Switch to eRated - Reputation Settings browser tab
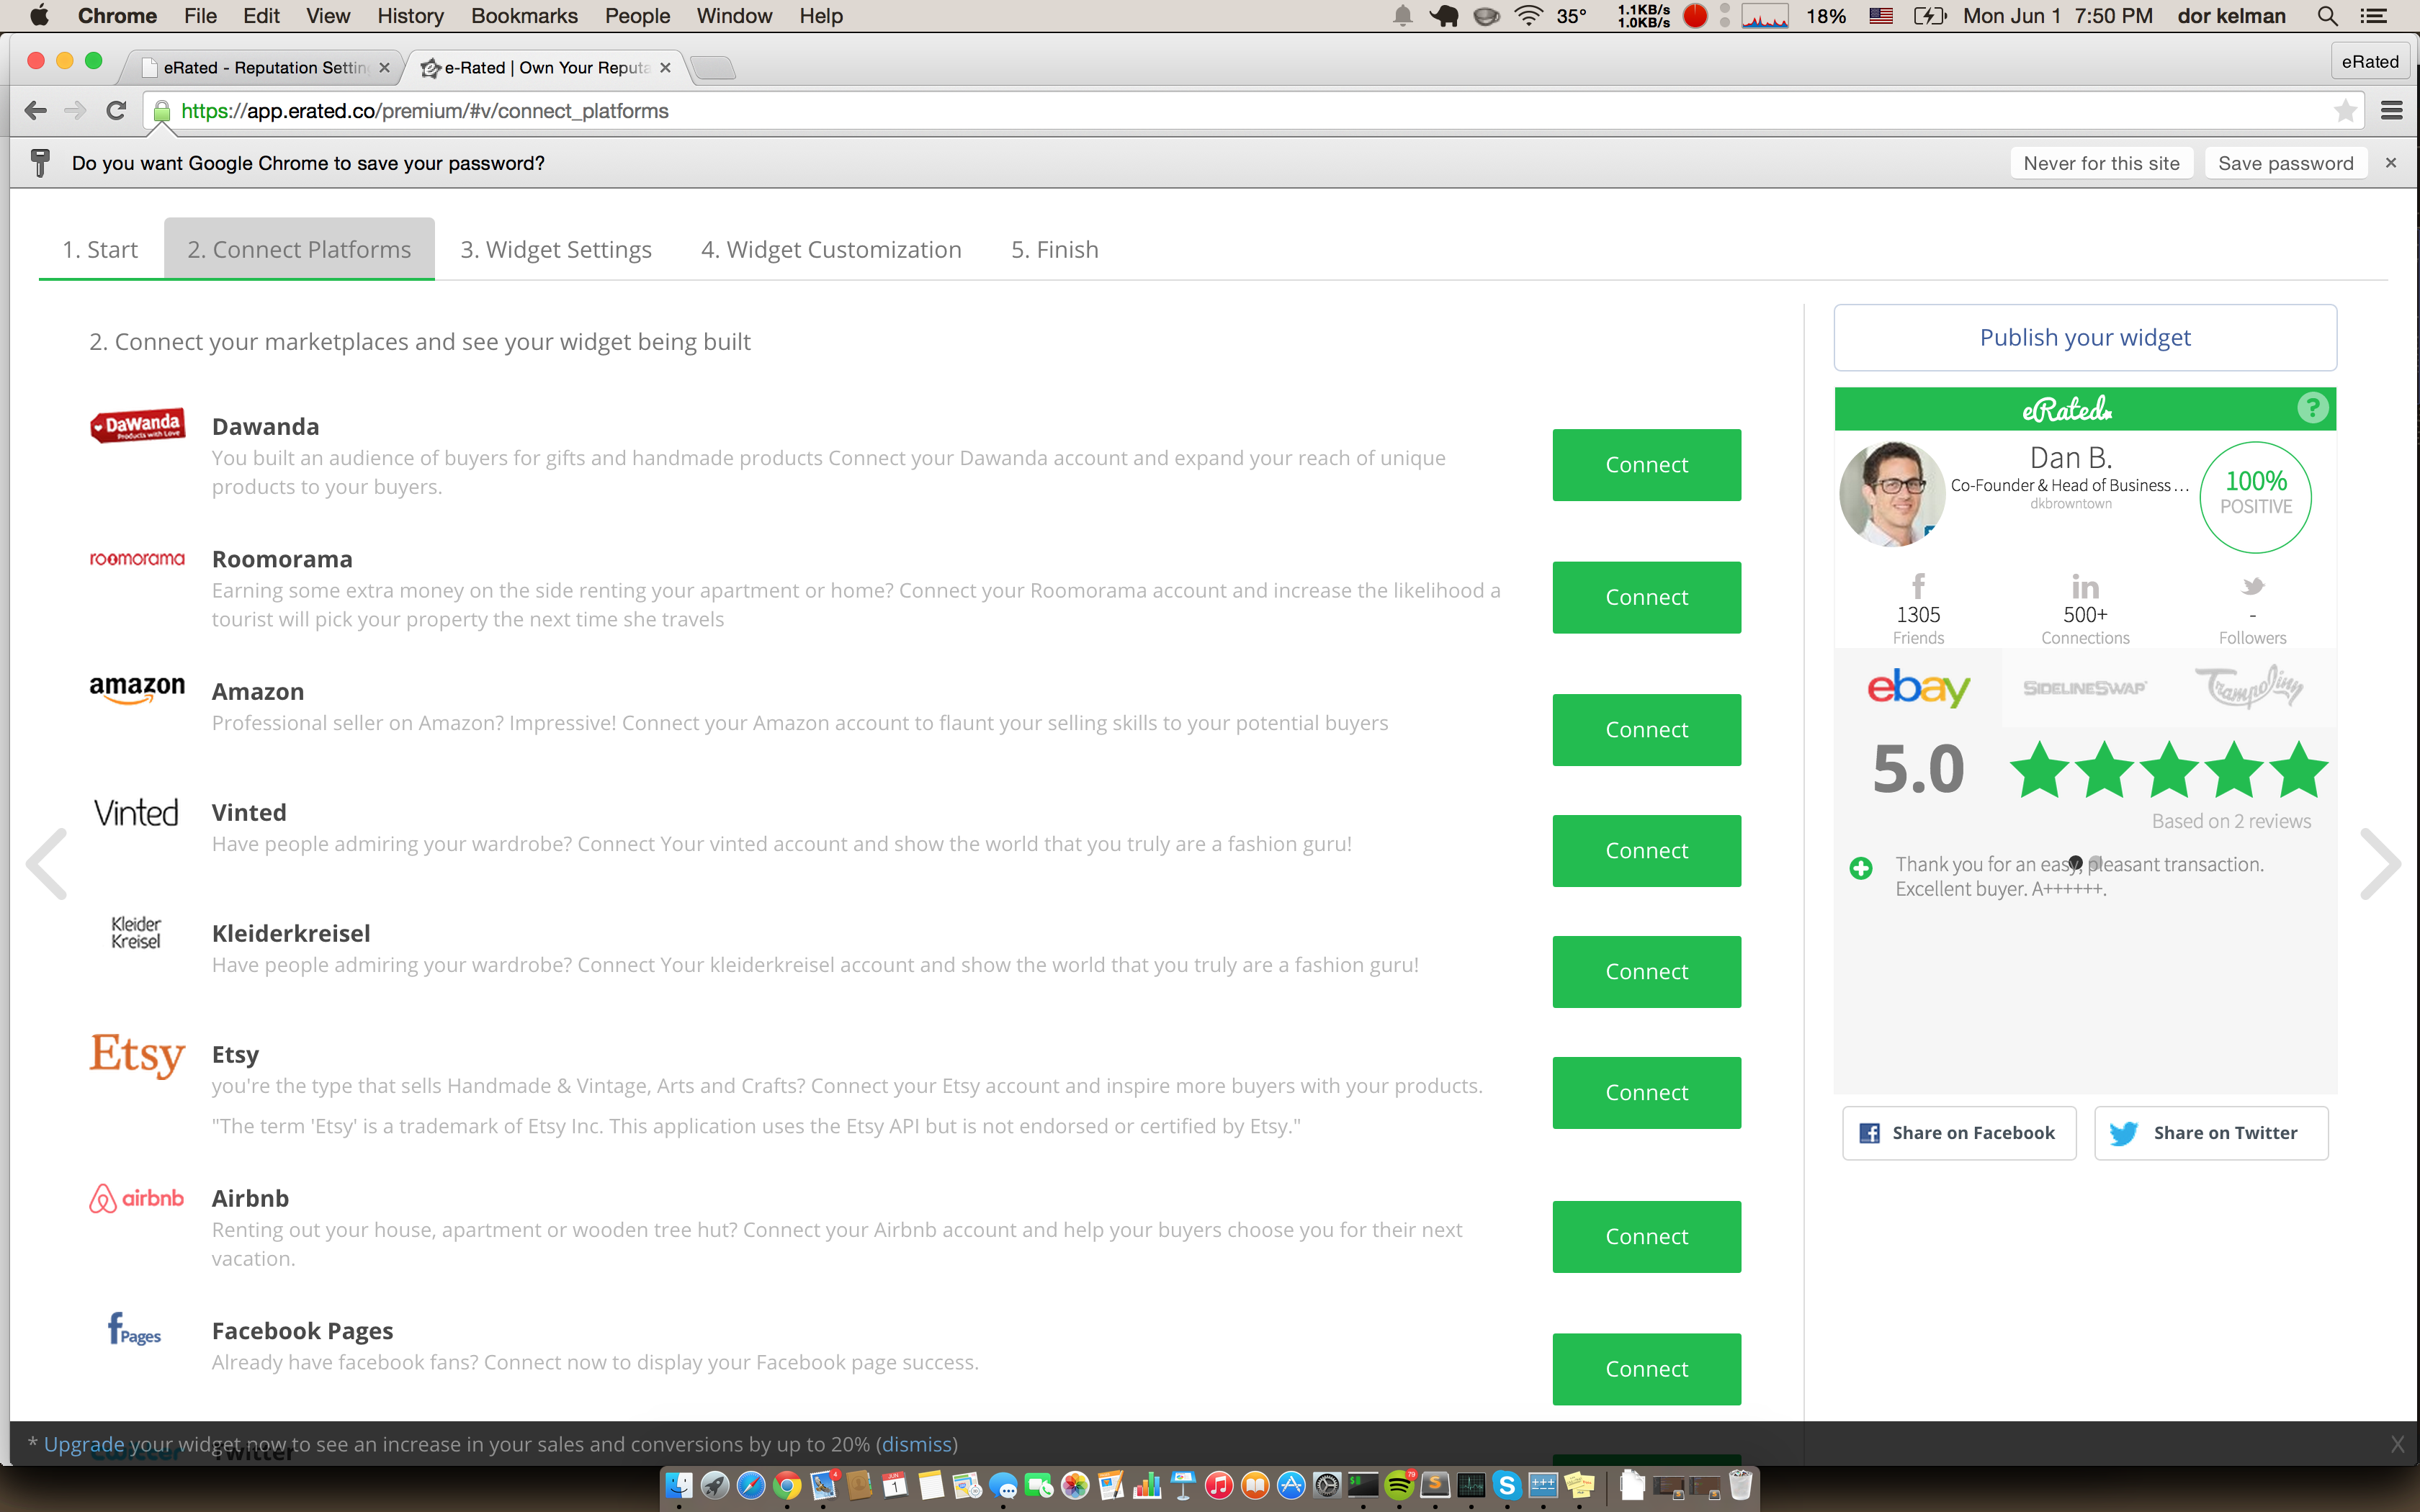 (x=262, y=67)
